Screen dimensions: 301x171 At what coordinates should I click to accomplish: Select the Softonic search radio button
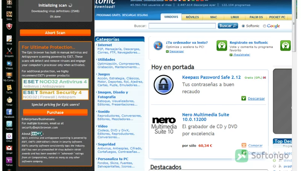[243, 26]
